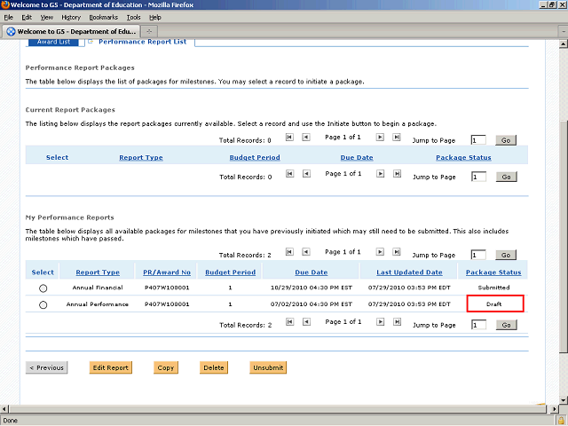The width and height of the screenshot is (568, 426).
Task: Sort by Package Status in Current Report Packages
Action: point(462,157)
